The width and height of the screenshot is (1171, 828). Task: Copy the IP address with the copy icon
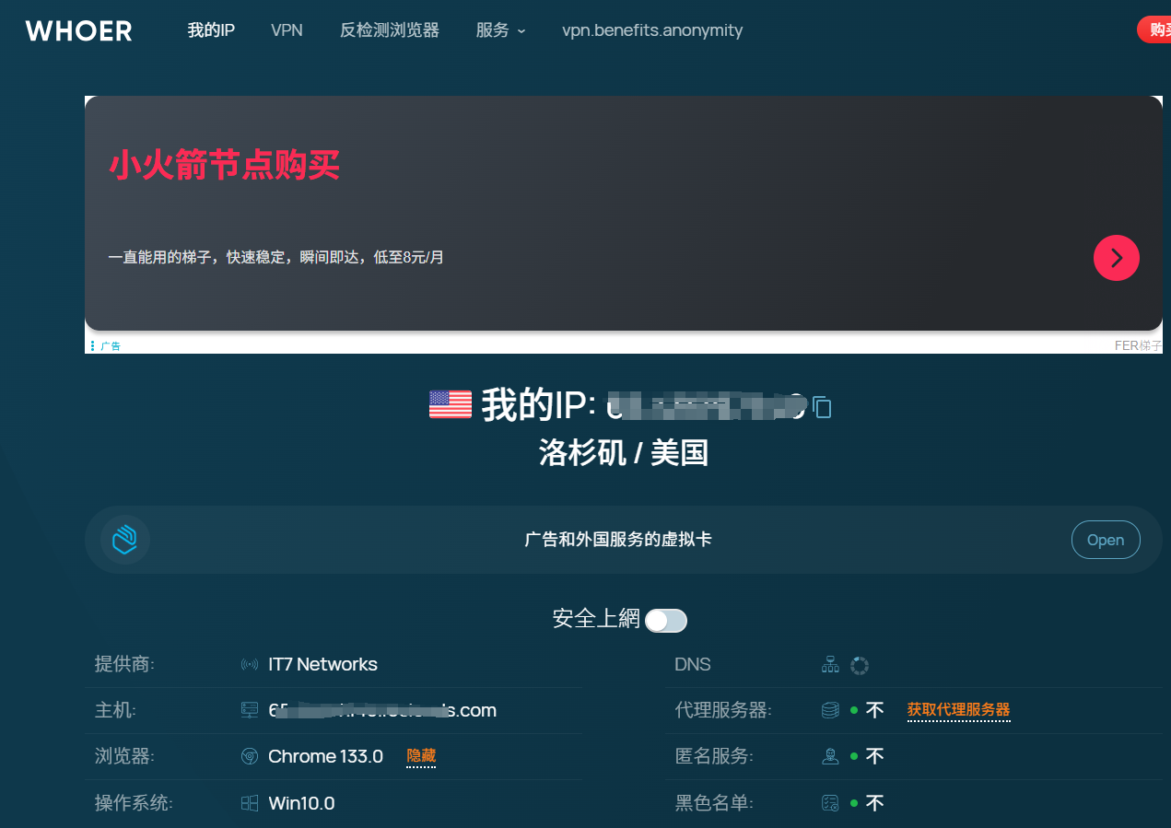pos(823,406)
